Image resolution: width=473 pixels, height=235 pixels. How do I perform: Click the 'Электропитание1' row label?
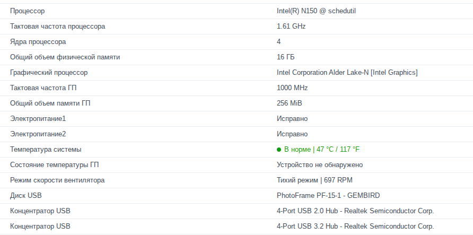[38, 118]
